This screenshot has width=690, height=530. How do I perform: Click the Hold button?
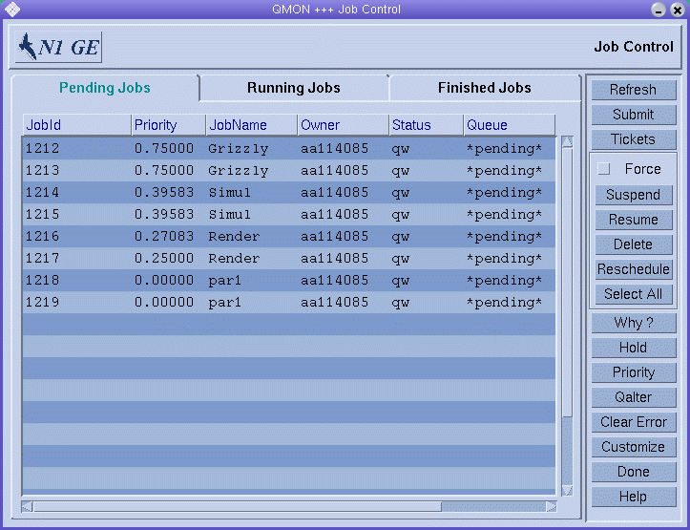[634, 348]
